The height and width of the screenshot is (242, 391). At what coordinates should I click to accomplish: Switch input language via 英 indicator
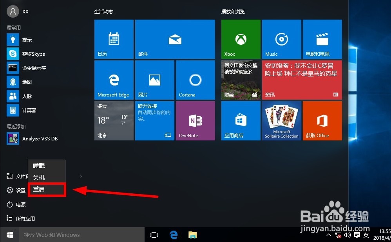366,235
